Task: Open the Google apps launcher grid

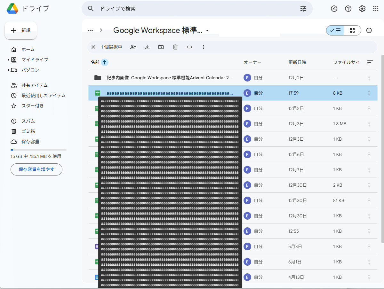Action: click(x=375, y=9)
